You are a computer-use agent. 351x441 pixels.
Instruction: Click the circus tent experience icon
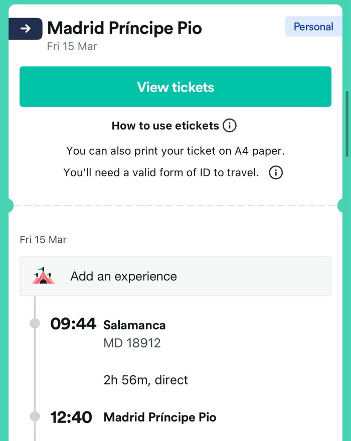[43, 276]
